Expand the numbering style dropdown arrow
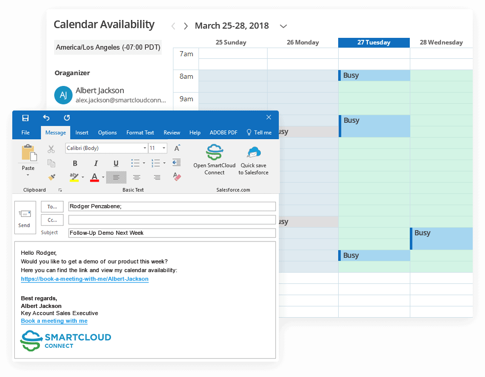Viewport: 485px width, 377px height. click(164, 163)
